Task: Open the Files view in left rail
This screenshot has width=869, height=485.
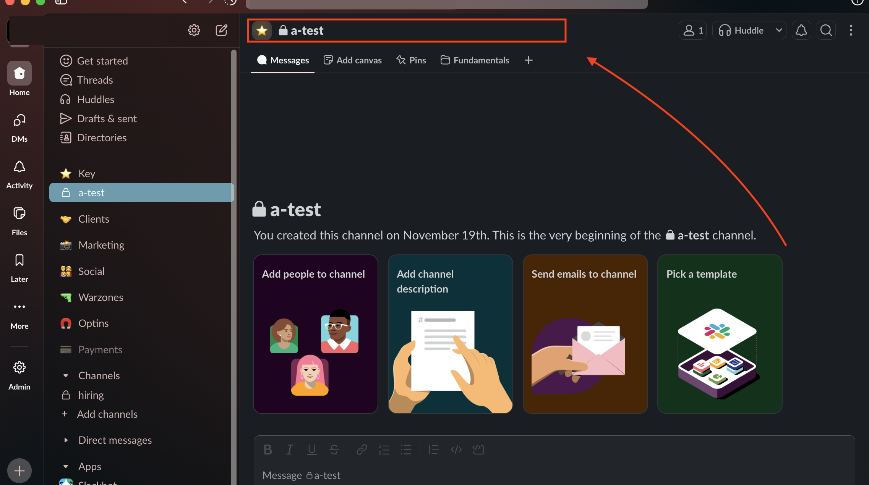Action: (x=19, y=221)
